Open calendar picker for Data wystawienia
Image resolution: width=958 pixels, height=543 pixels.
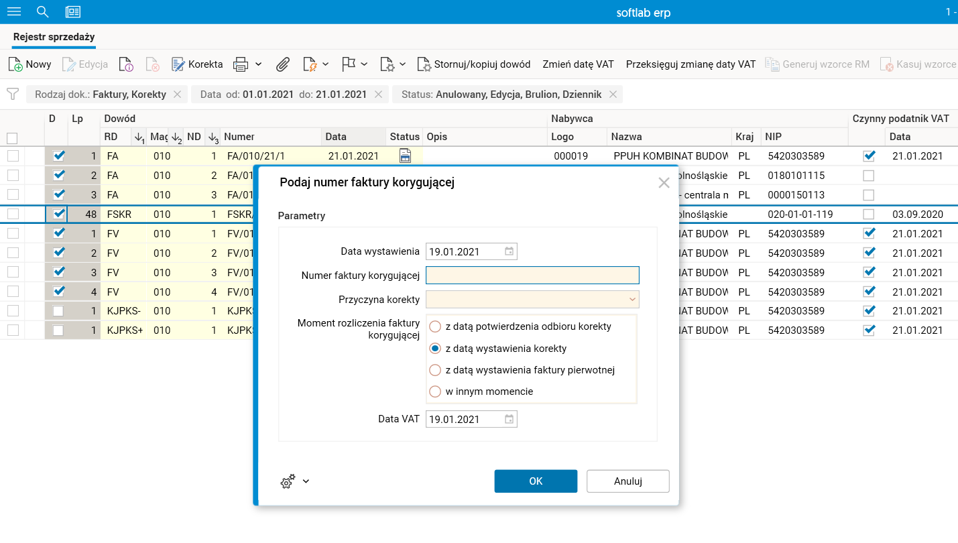[x=509, y=251]
